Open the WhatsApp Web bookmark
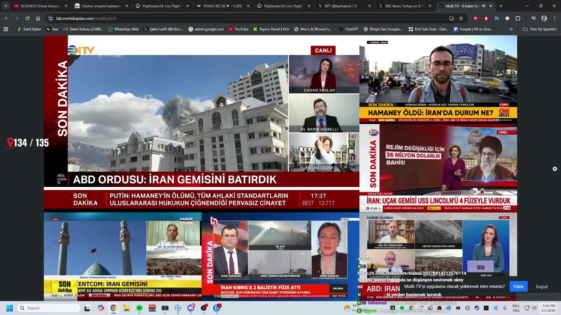 click(123, 29)
